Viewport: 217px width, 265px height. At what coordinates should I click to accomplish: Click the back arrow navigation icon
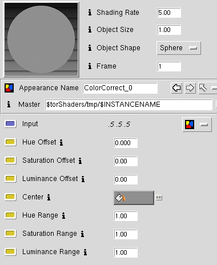pyautogui.click(x=176, y=88)
